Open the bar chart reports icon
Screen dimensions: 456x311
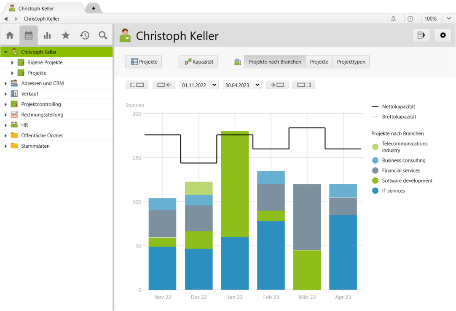47,36
